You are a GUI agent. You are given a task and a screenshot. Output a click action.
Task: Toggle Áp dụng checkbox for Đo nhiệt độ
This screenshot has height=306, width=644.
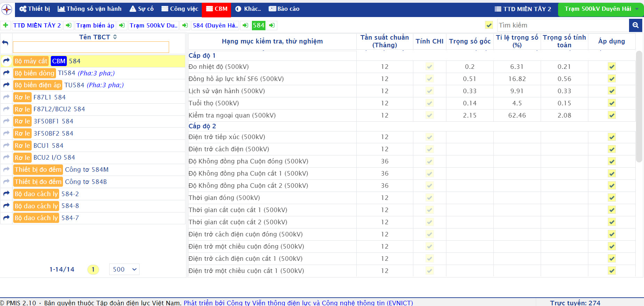[612, 67]
